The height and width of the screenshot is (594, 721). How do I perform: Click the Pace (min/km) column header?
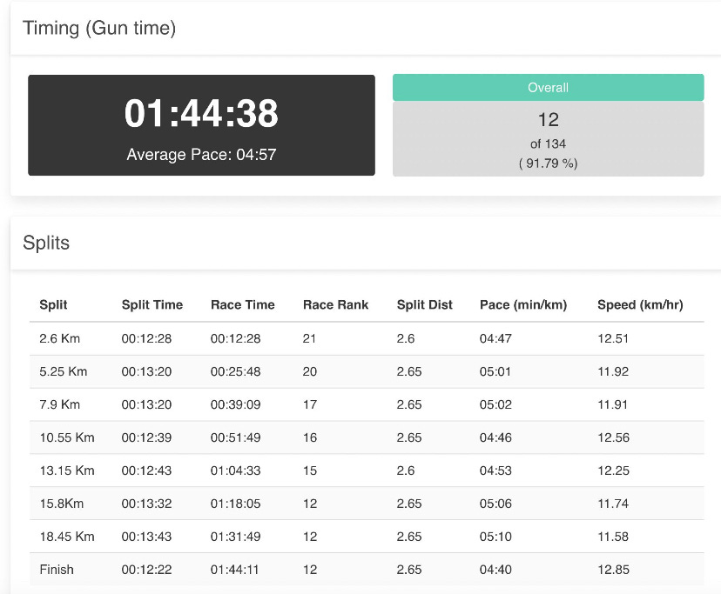(x=523, y=305)
